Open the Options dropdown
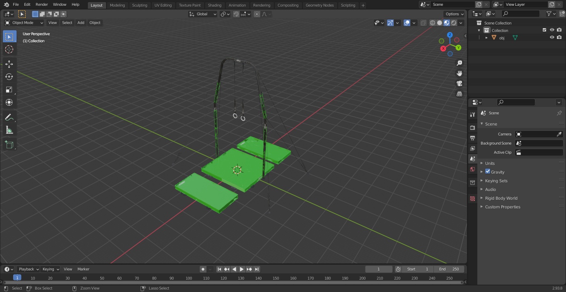 [x=455, y=14]
